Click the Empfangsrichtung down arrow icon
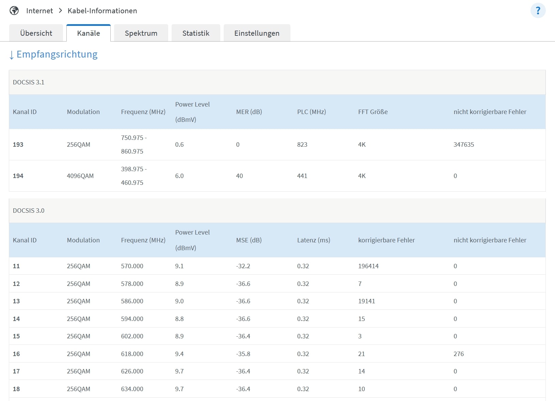This screenshot has width=555, height=401. 12,55
